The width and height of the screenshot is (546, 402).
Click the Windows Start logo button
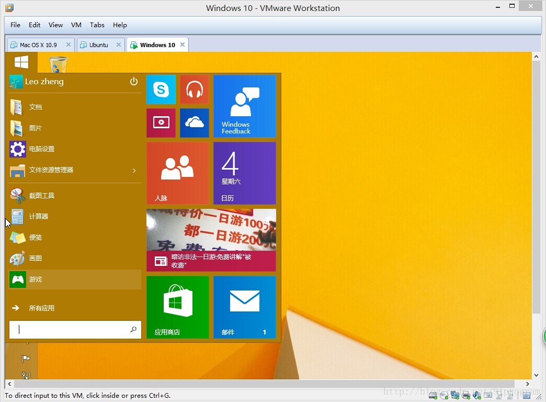(21, 62)
